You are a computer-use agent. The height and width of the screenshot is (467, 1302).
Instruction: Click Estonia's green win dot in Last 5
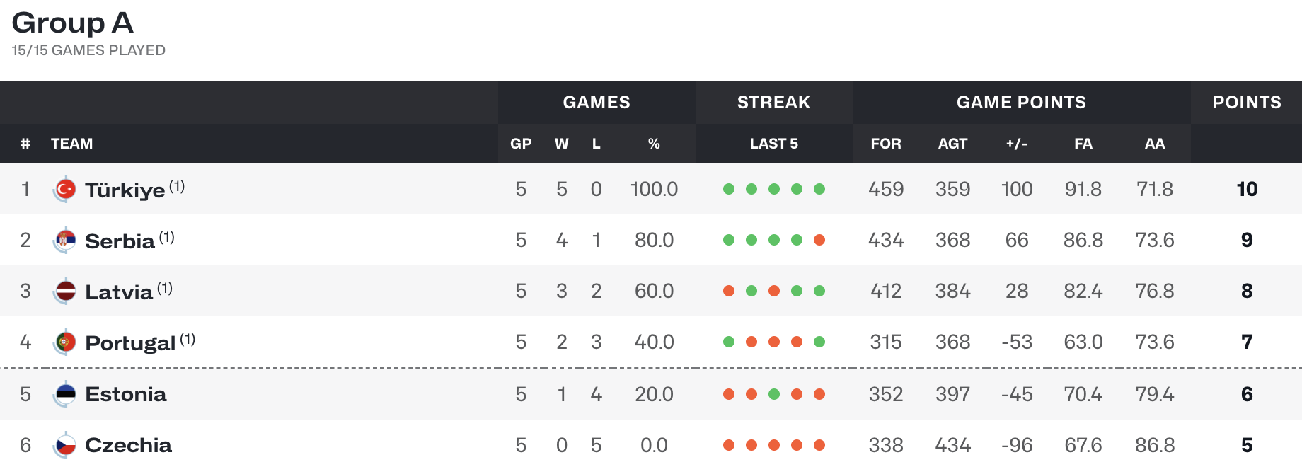coord(774,394)
